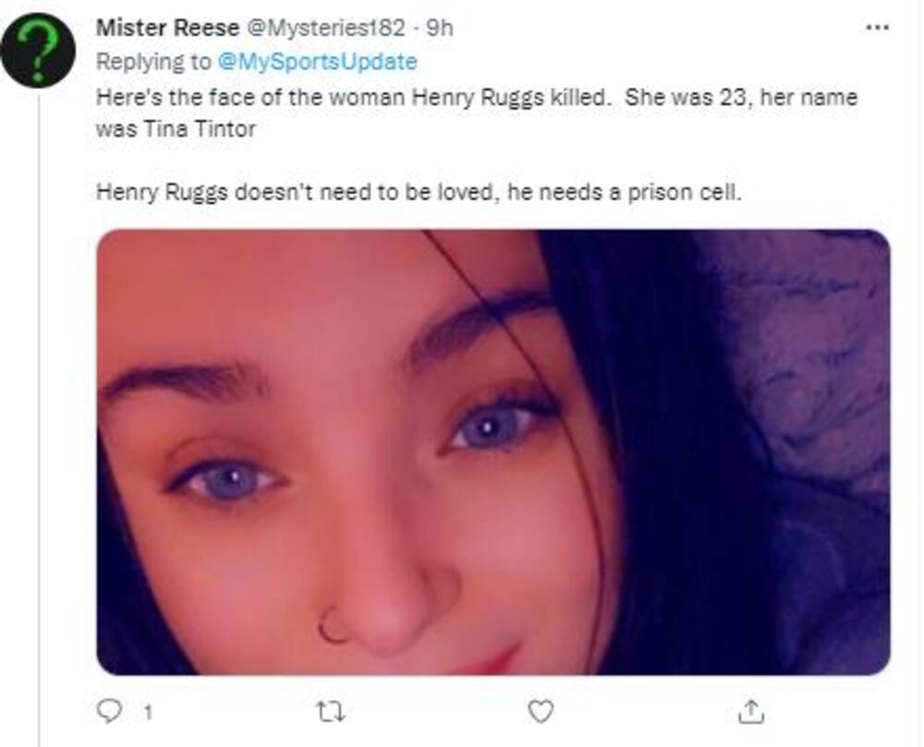Click the "Replying to" label
924x747 pixels.
click(153, 62)
